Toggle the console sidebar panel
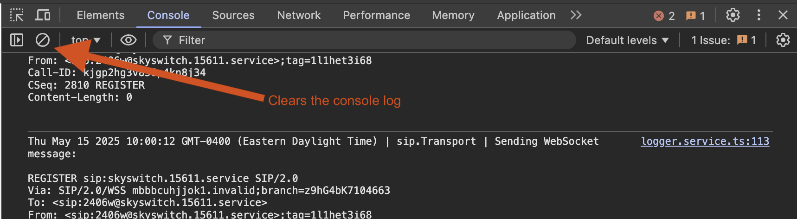The image size is (797, 219). (x=17, y=40)
